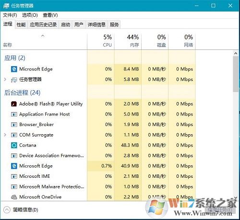
Task: Click the sort arrow above 名称
Action: tap(43, 36)
